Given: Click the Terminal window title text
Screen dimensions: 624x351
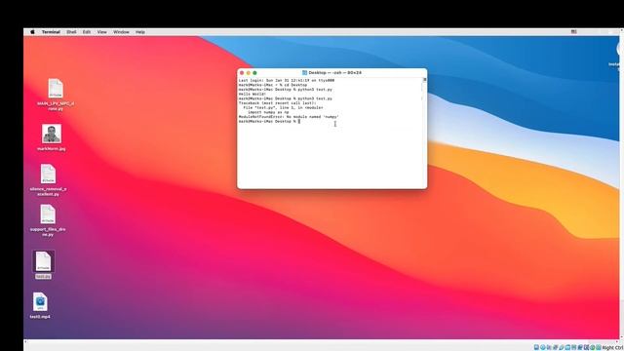Looking at the screenshot, I should tap(335, 73).
